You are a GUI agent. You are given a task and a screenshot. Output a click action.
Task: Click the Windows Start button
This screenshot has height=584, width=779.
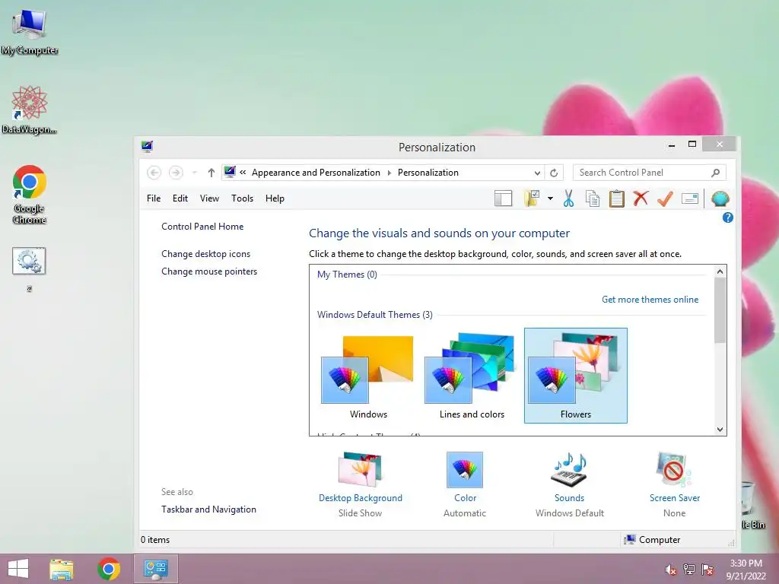tap(18, 569)
